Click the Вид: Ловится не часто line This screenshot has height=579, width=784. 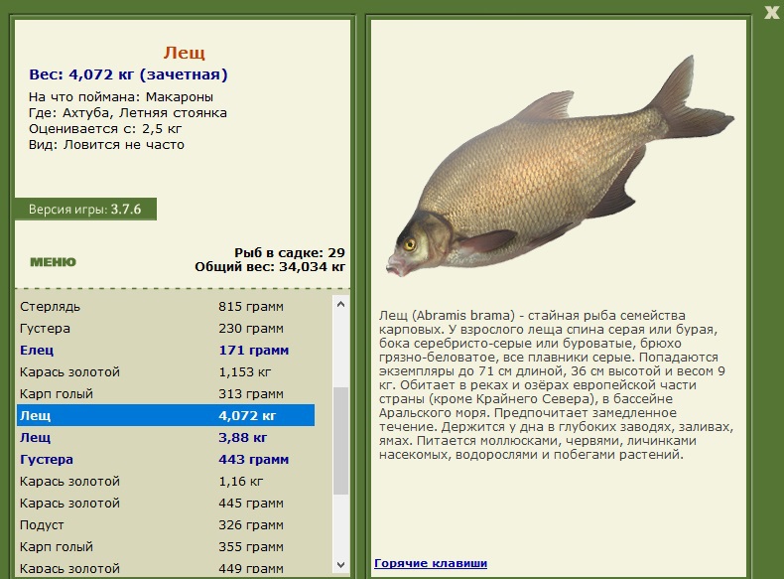point(106,145)
